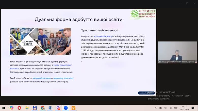This screenshot has height=111, width=198.
Task: Open File Explorer from the taskbar
Action: [27, 108]
